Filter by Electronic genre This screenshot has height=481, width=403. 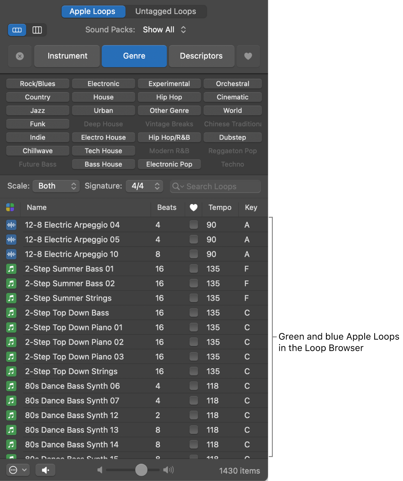pos(103,84)
